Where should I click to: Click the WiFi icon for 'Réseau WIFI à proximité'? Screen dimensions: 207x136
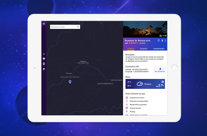coord(127,105)
